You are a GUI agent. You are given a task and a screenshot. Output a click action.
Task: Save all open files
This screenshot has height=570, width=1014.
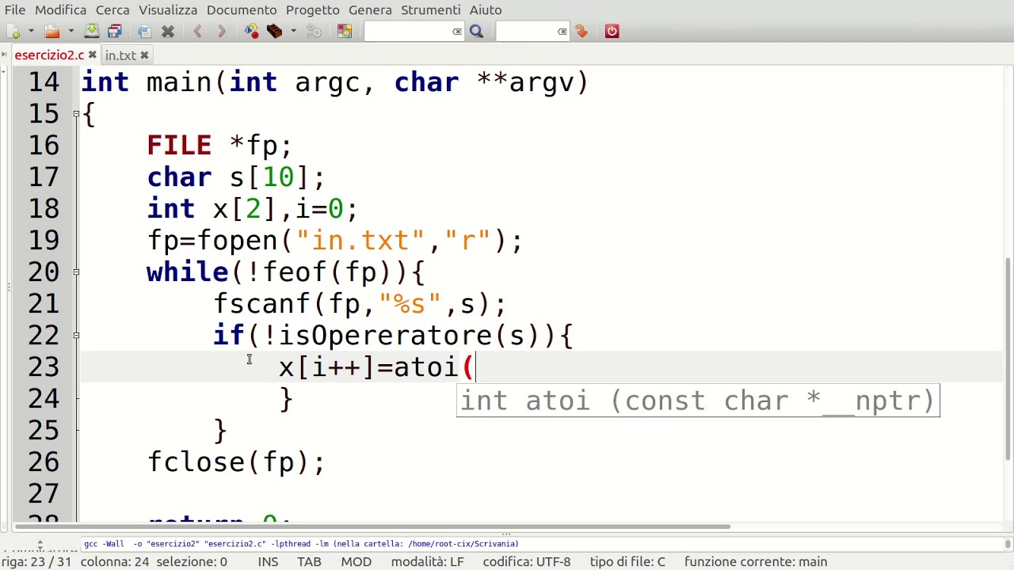(115, 32)
